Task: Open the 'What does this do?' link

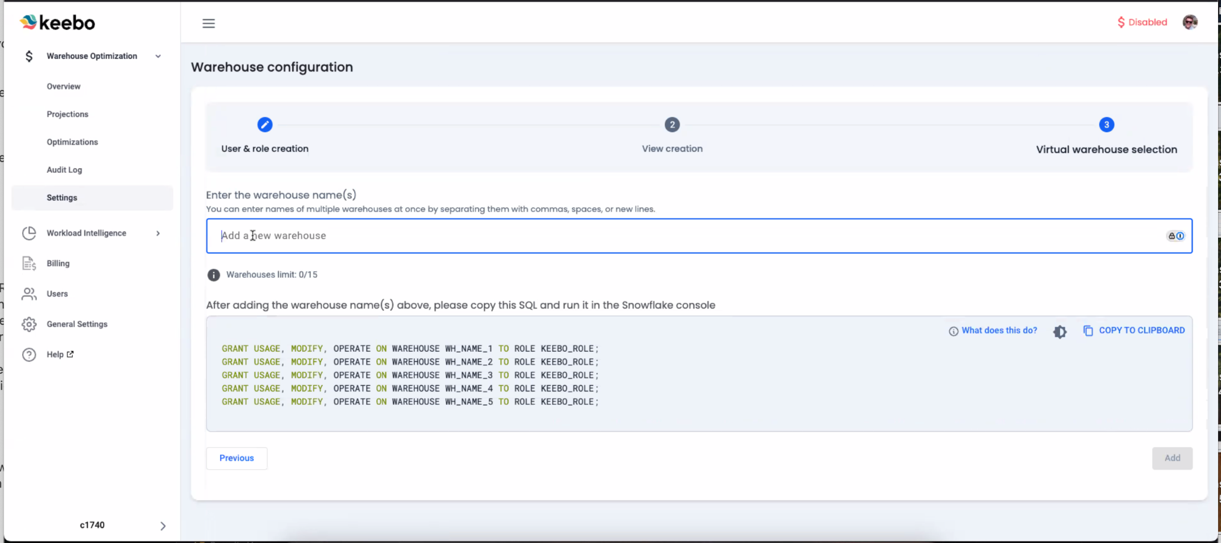Action: point(999,330)
